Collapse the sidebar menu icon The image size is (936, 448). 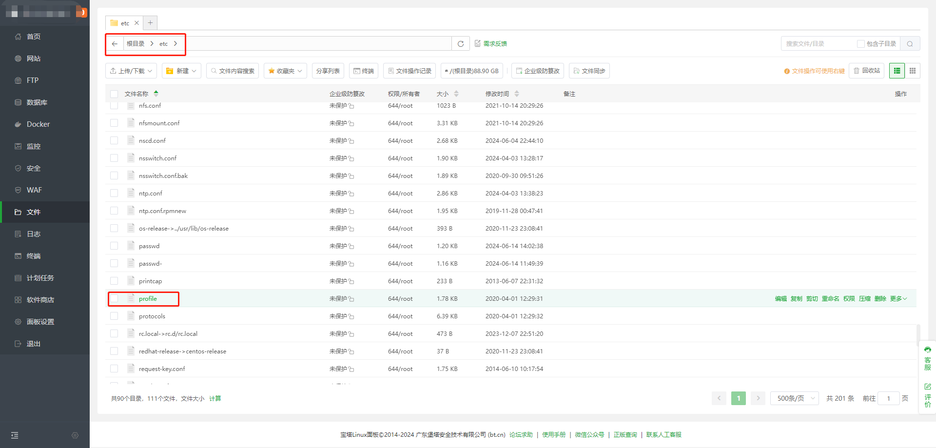[15, 435]
